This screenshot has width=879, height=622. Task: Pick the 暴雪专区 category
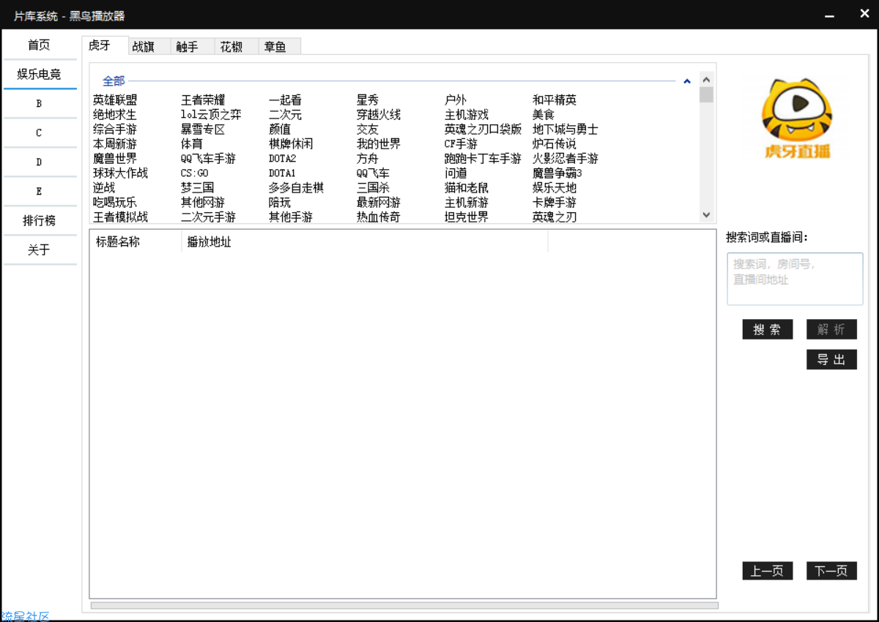tap(203, 130)
